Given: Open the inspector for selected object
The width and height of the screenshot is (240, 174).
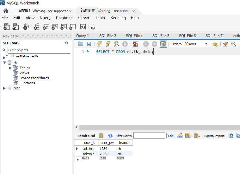Looking at the screenshot, I should 26,27.
